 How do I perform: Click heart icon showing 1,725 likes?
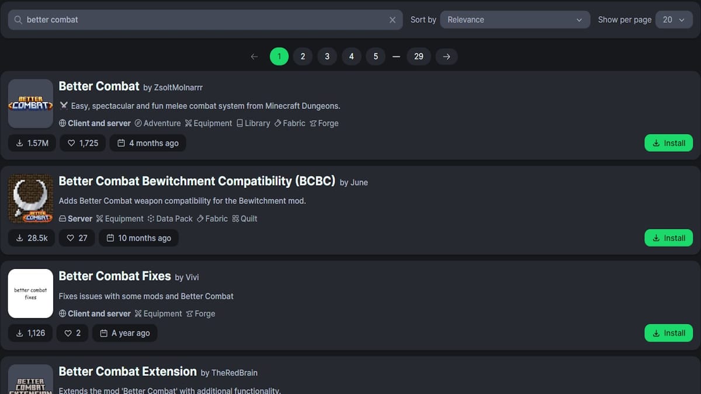point(71,143)
